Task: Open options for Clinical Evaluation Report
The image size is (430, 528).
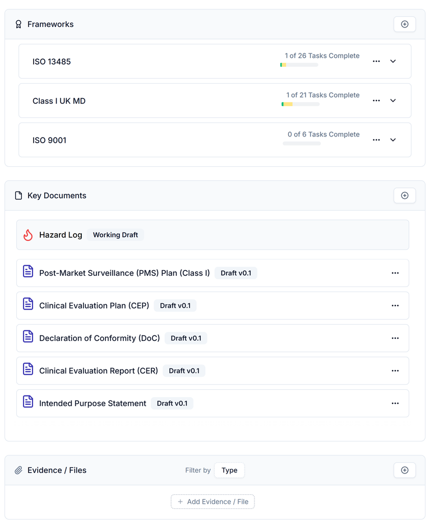Action: click(x=395, y=371)
